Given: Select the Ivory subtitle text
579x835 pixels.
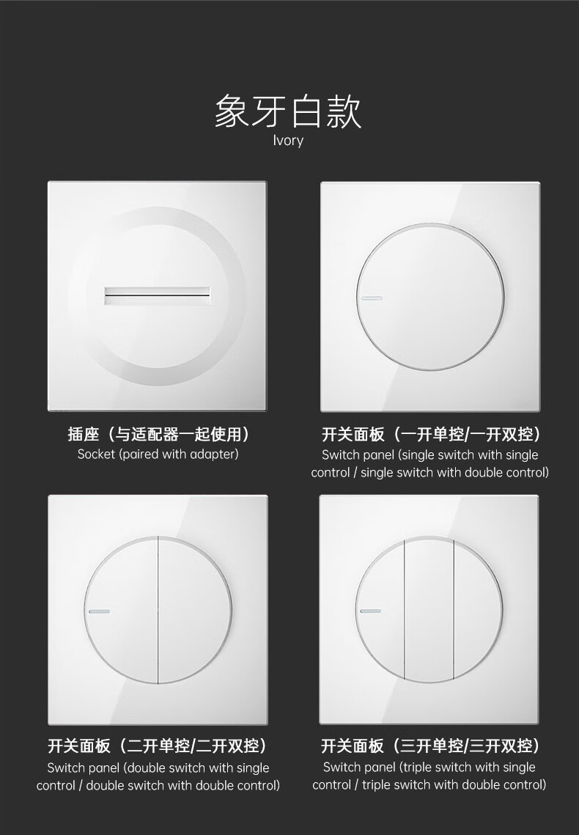Looking at the screenshot, I should [x=288, y=141].
